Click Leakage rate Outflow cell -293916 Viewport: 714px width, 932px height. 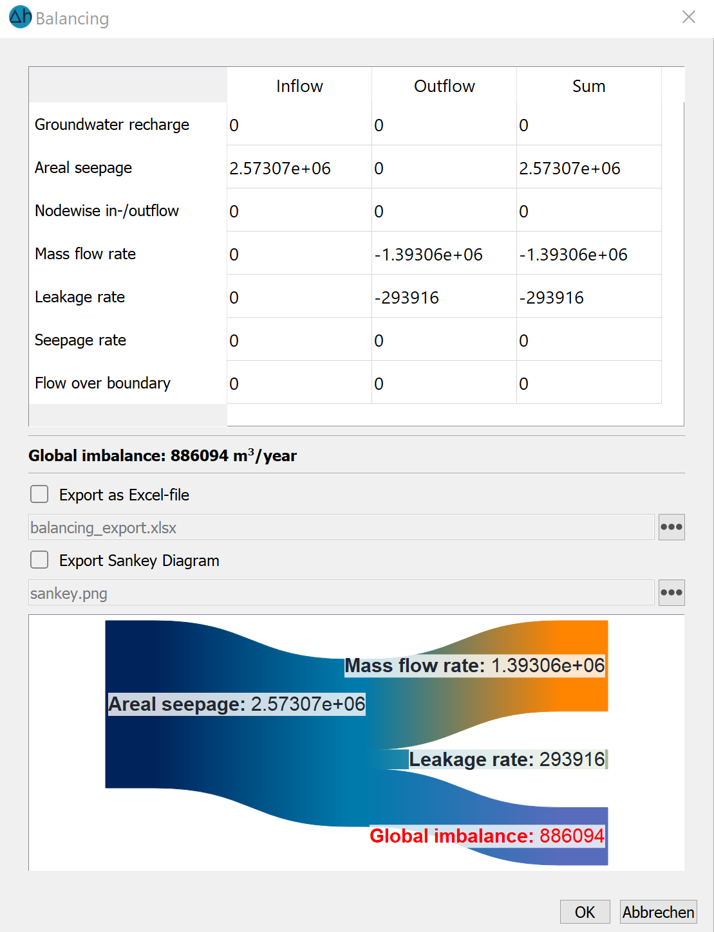pos(444,297)
